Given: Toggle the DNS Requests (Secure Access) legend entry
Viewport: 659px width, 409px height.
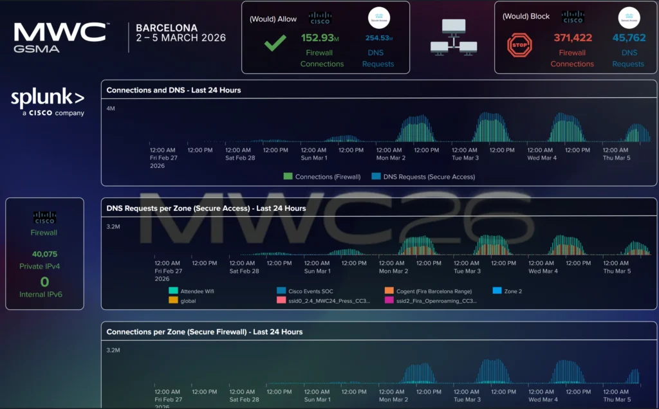Looking at the screenshot, I should 422,176.
